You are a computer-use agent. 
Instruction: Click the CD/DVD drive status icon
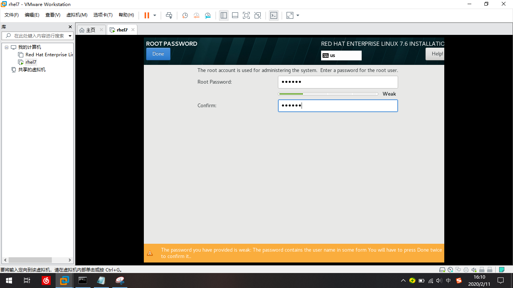point(450,270)
